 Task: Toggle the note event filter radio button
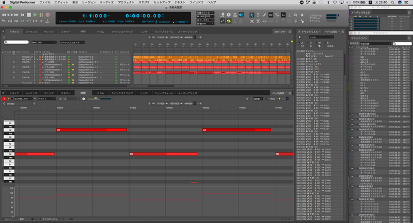point(299,42)
